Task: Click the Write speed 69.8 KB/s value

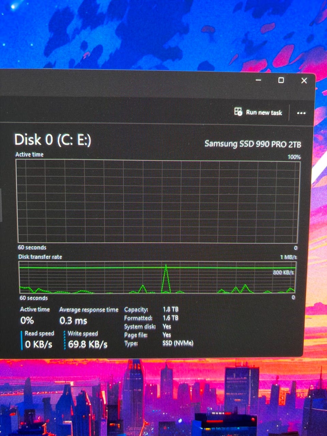Action: point(88,344)
